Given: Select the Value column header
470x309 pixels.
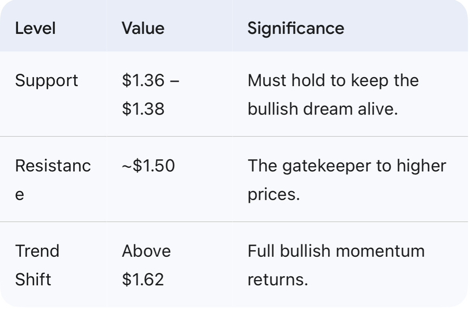Looking at the screenshot, I should click(143, 28).
